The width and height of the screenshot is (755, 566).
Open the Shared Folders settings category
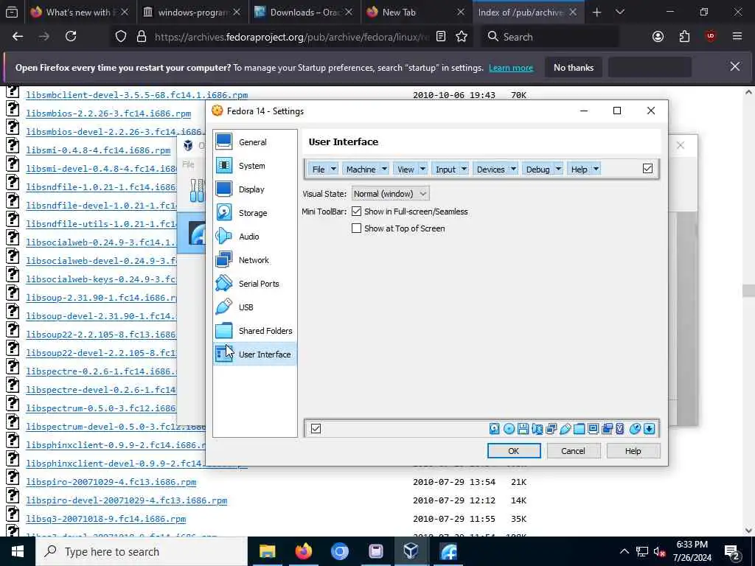coord(254,331)
